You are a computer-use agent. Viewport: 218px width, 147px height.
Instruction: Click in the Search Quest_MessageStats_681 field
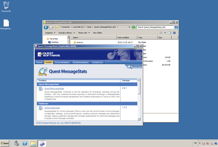point(155,27)
